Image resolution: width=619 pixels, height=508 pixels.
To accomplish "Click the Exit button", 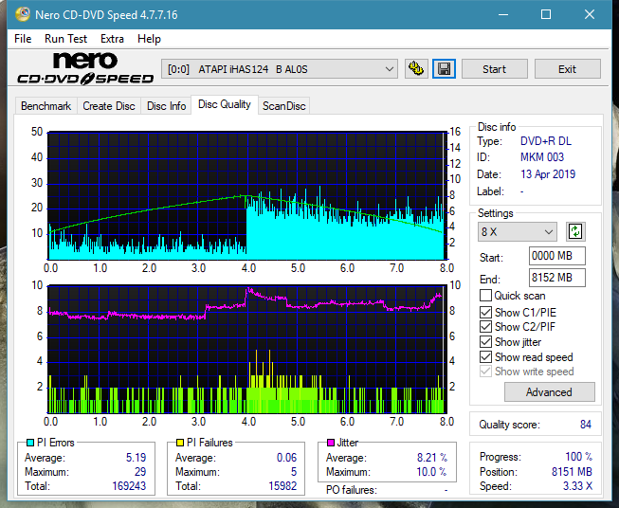I will [567, 69].
